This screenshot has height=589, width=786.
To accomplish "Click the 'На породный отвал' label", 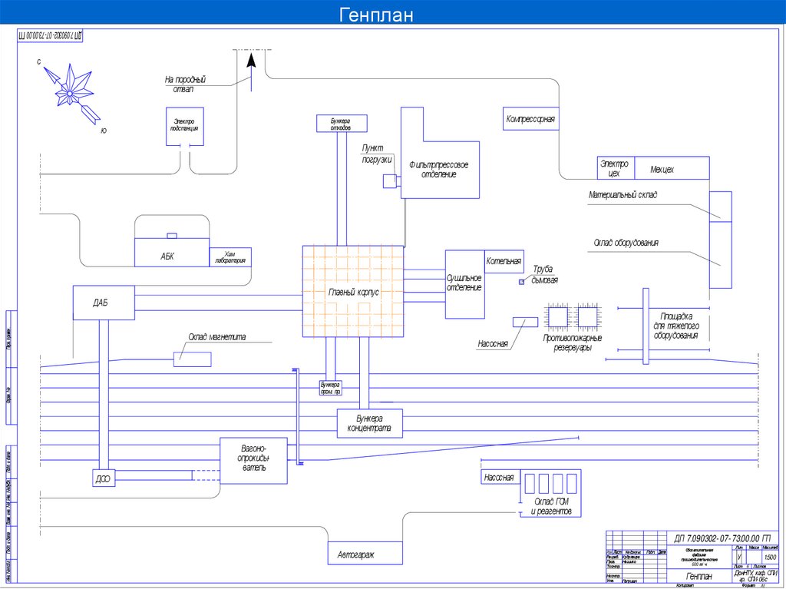I will (x=186, y=84).
